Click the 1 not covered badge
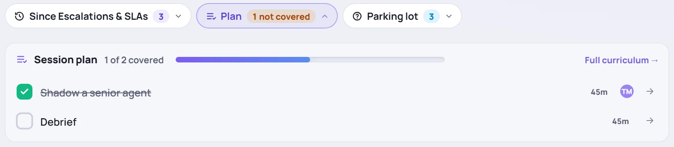Viewport: 674px width, 147px height. [x=281, y=16]
